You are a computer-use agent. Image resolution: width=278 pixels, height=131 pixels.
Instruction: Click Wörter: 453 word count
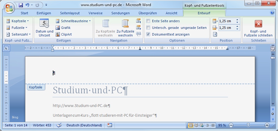pyautogui.click(x=42, y=125)
